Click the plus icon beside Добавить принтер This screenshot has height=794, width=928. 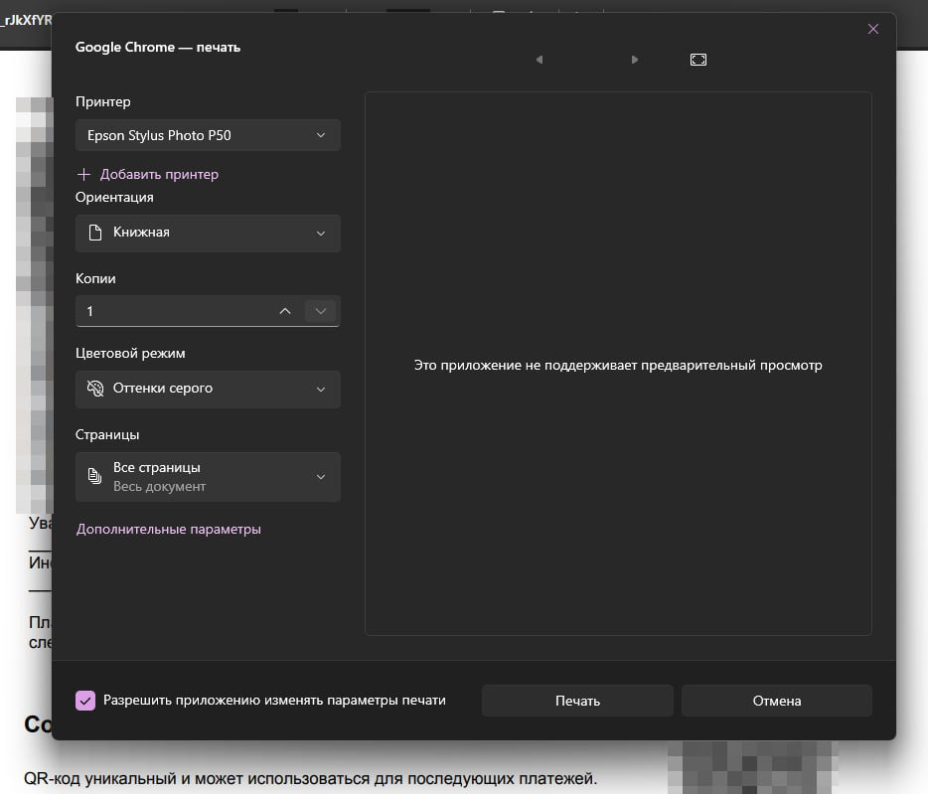[x=84, y=174]
